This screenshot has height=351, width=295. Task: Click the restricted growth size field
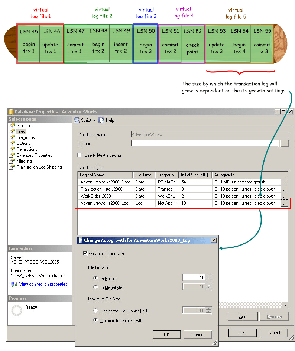(194, 310)
